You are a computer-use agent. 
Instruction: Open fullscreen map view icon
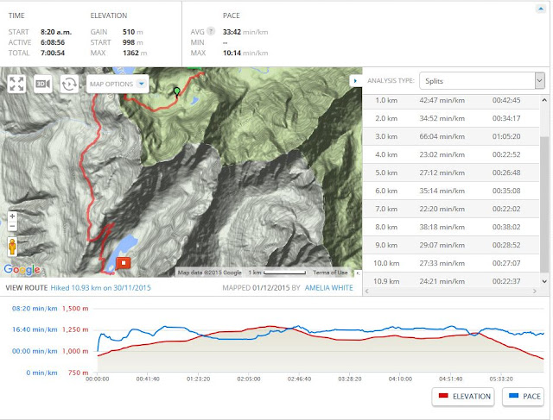[16, 84]
